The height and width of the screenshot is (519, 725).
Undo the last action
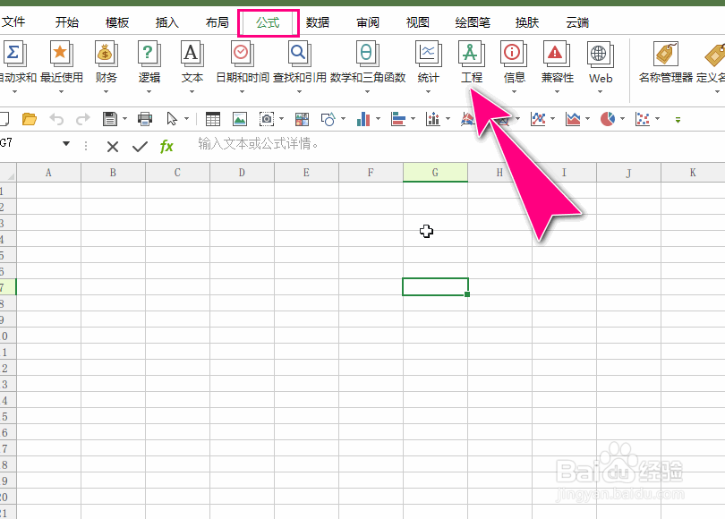click(x=56, y=119)
